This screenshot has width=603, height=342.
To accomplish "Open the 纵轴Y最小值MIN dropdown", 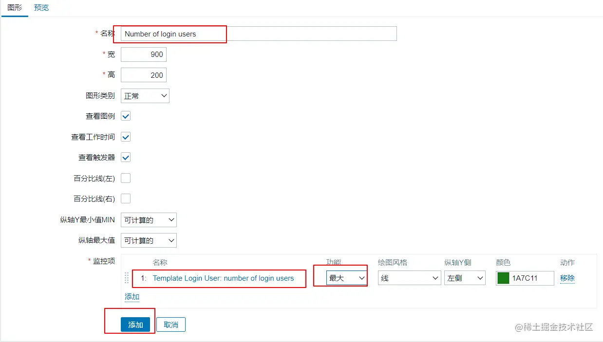I will click(149, 220).
